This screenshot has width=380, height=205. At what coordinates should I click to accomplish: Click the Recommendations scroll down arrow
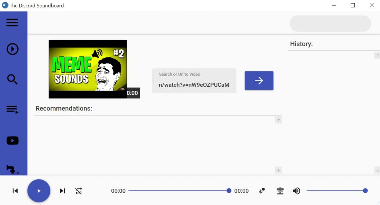pos(278,170)
